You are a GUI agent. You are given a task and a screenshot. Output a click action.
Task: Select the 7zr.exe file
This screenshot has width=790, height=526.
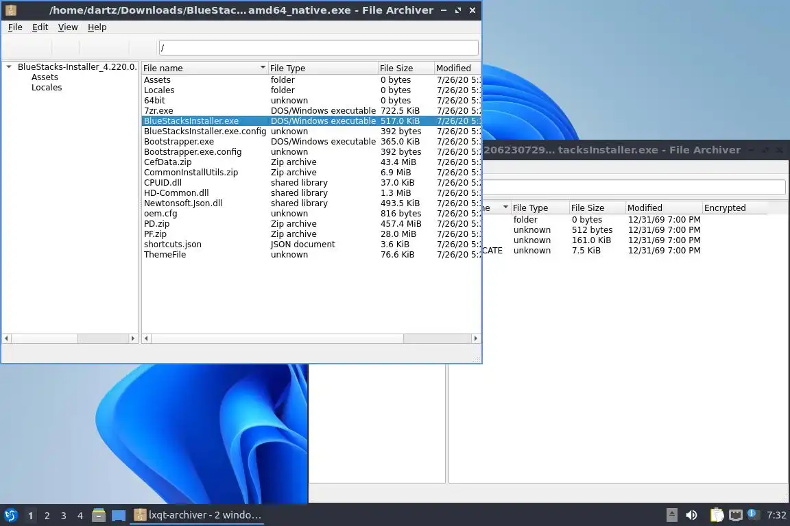[x=311, y=111]
